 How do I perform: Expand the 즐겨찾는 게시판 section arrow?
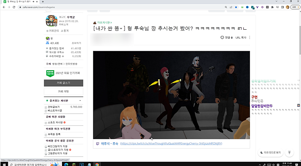click(80, 101)
